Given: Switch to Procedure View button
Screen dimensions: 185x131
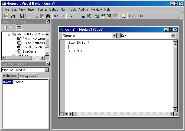Looking at the screenshot, I should click(x=62, y=114).
